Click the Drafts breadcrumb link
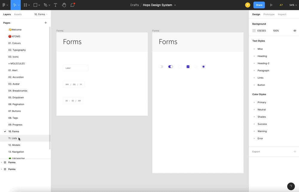The height and width of the screenshot is (192, 299). (135, 5)
